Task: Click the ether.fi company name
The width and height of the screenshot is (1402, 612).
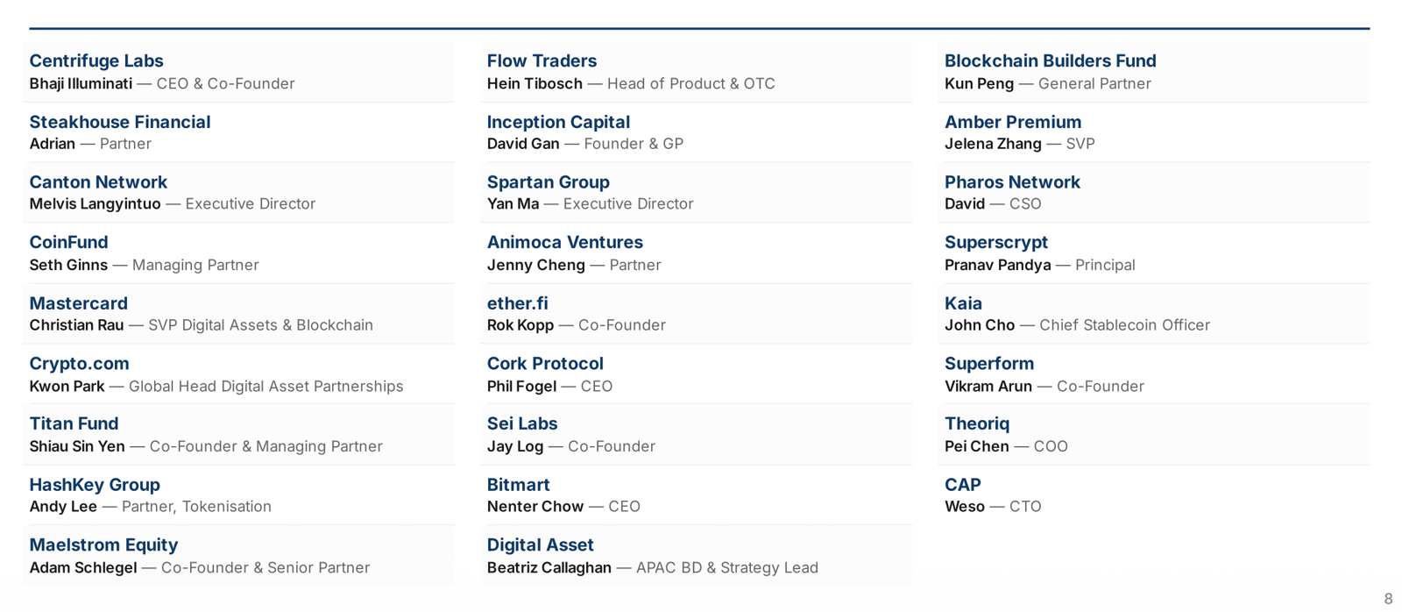Action: pyautogui.click(x=518, y=303)
